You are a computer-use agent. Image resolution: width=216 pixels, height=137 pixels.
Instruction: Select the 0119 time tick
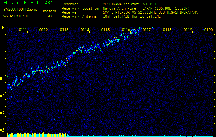coord(188,30)
